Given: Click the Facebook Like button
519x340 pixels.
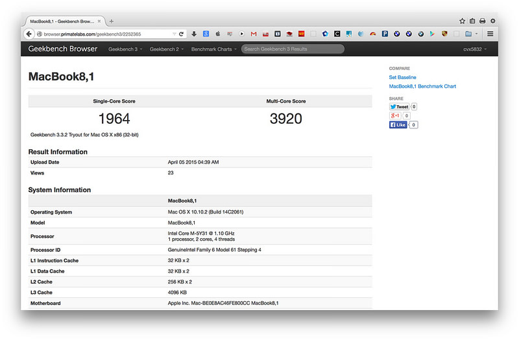Looking at the screenshot, I should pos(398,125).
